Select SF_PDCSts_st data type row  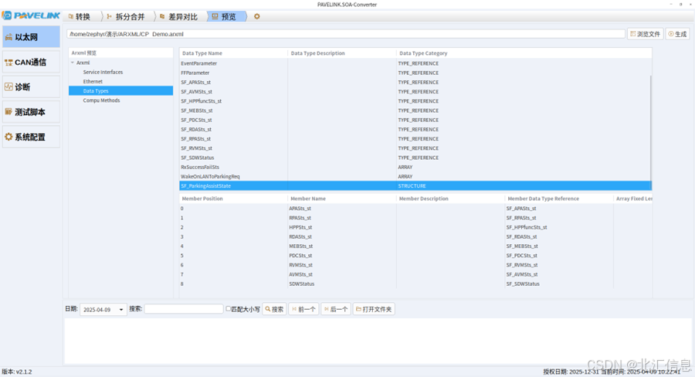click(415, 120)
